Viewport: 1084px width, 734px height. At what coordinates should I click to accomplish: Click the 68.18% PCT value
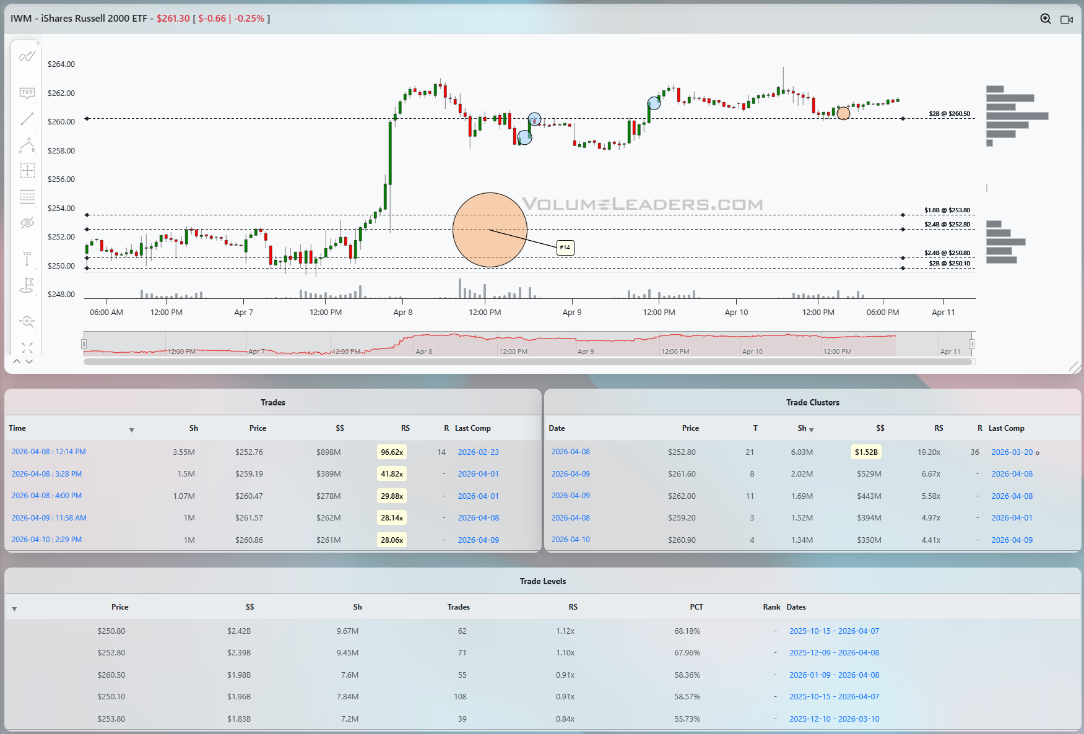point(687,631)
